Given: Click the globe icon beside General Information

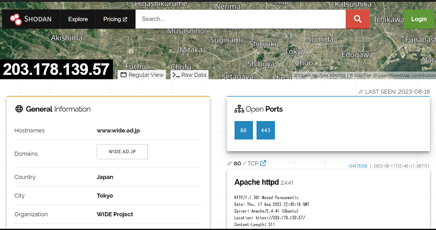Looking at the screenshot, I should click(x=19, y=109).
